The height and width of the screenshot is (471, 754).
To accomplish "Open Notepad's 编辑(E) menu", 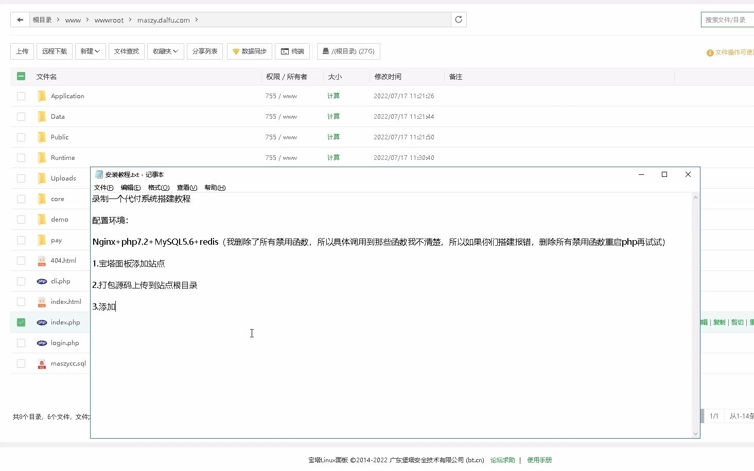I will pos(131,187).
